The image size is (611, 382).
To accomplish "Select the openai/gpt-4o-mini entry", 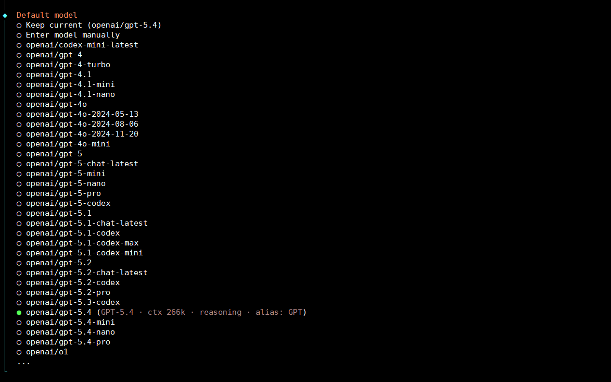I will [x=68, y=144].
